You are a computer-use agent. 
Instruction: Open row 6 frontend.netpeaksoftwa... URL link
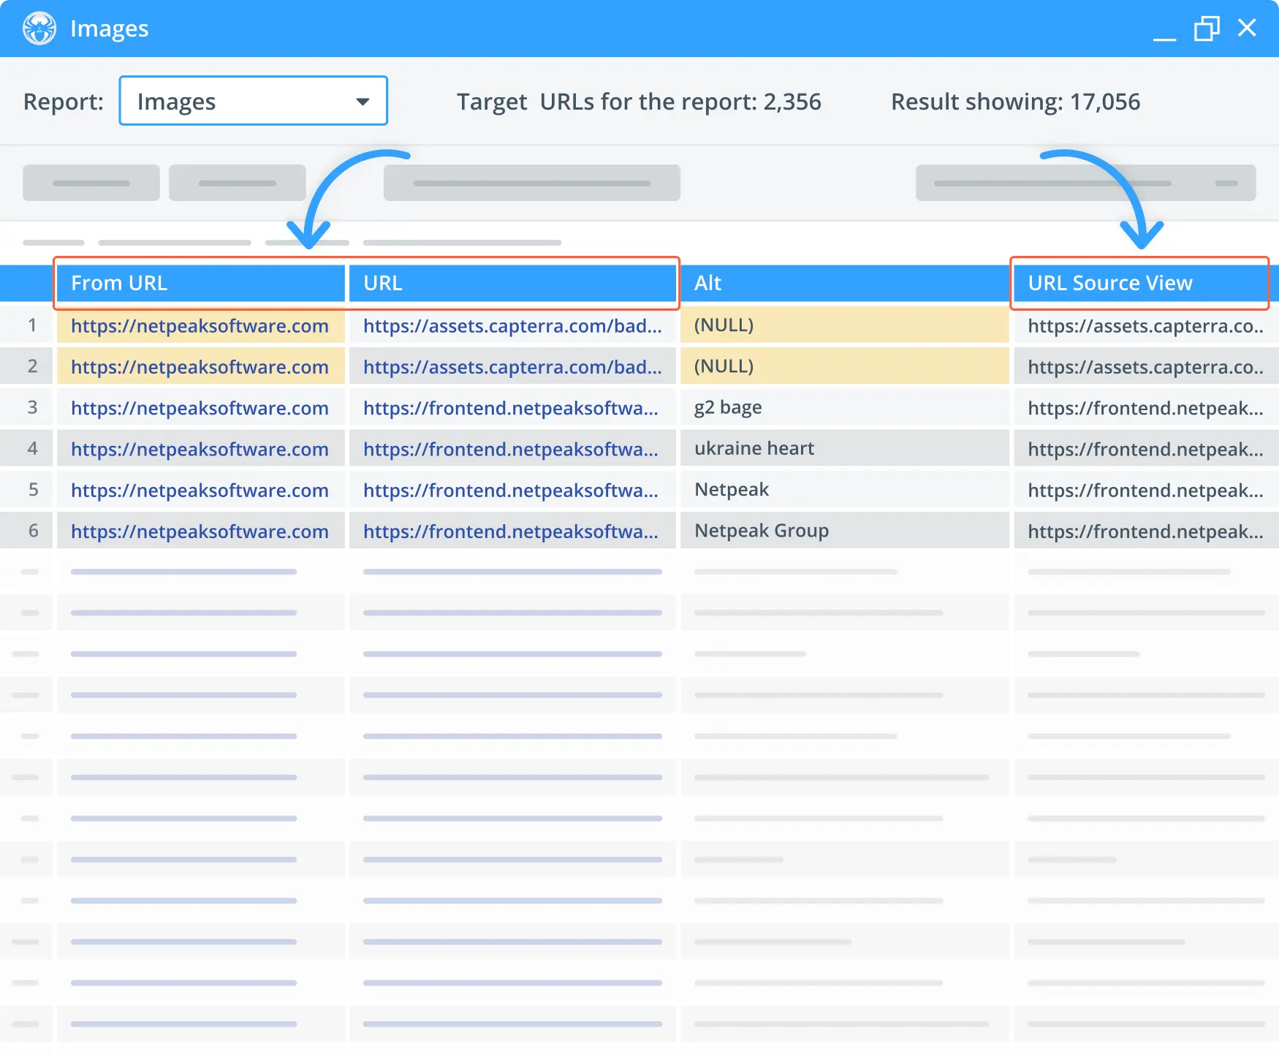pyautogui.click(x=511, y=531)
